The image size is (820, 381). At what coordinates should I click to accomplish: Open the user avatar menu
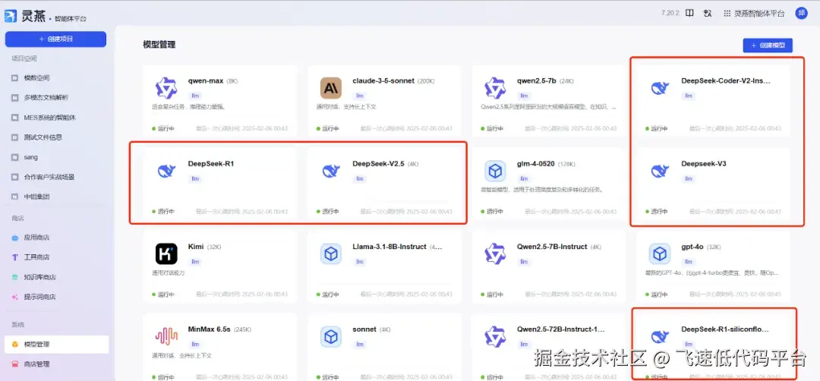coord(801,14)
